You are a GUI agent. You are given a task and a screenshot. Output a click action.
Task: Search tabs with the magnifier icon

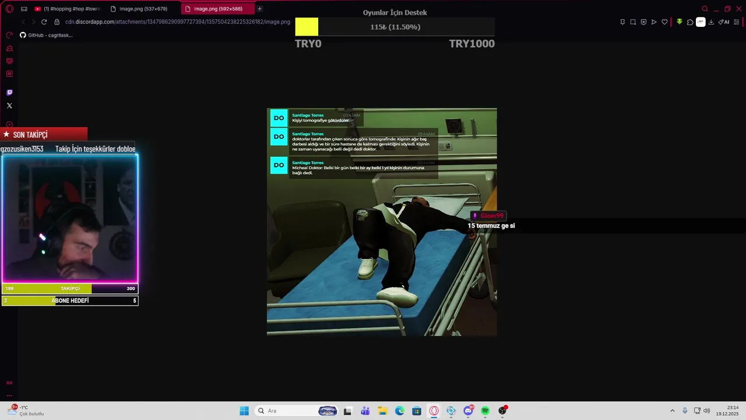(x=705, y=9)
